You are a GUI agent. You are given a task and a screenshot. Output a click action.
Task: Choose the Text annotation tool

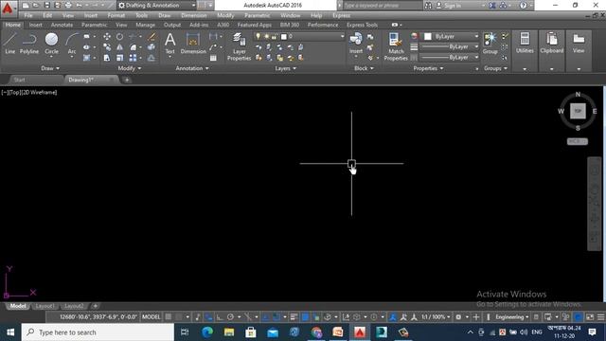pos(169,44)
